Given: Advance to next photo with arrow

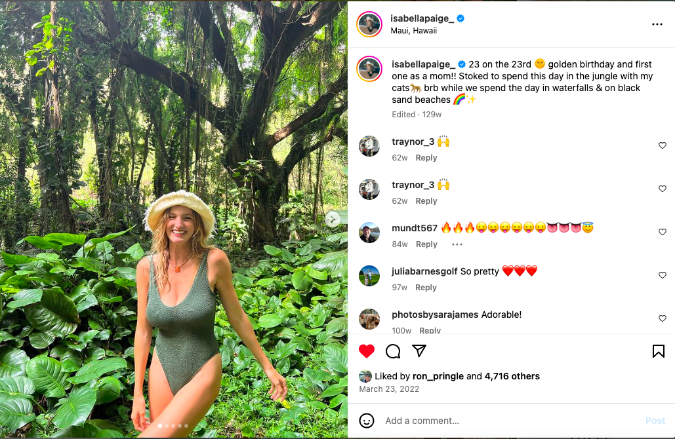Looking at the screenshot, I should pyautogui.click(x=333, y=220).
